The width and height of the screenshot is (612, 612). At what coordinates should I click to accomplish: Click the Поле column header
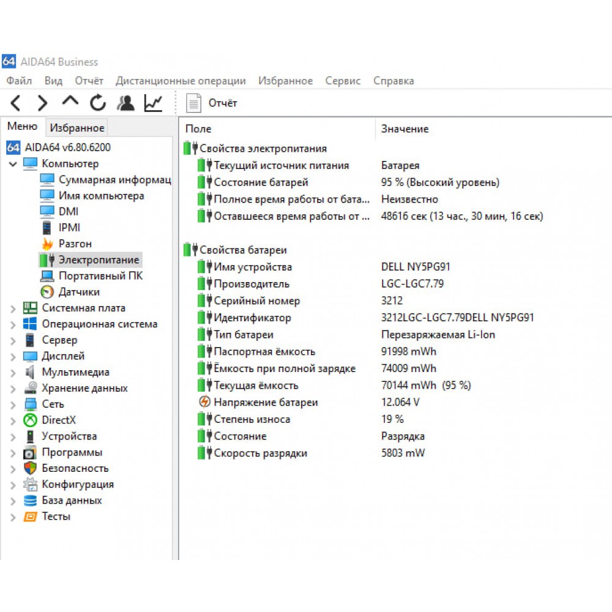point(198,129)
